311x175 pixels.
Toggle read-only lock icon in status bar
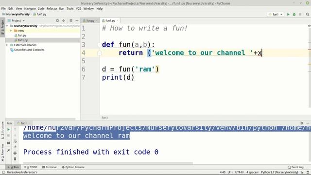point(302,172)
